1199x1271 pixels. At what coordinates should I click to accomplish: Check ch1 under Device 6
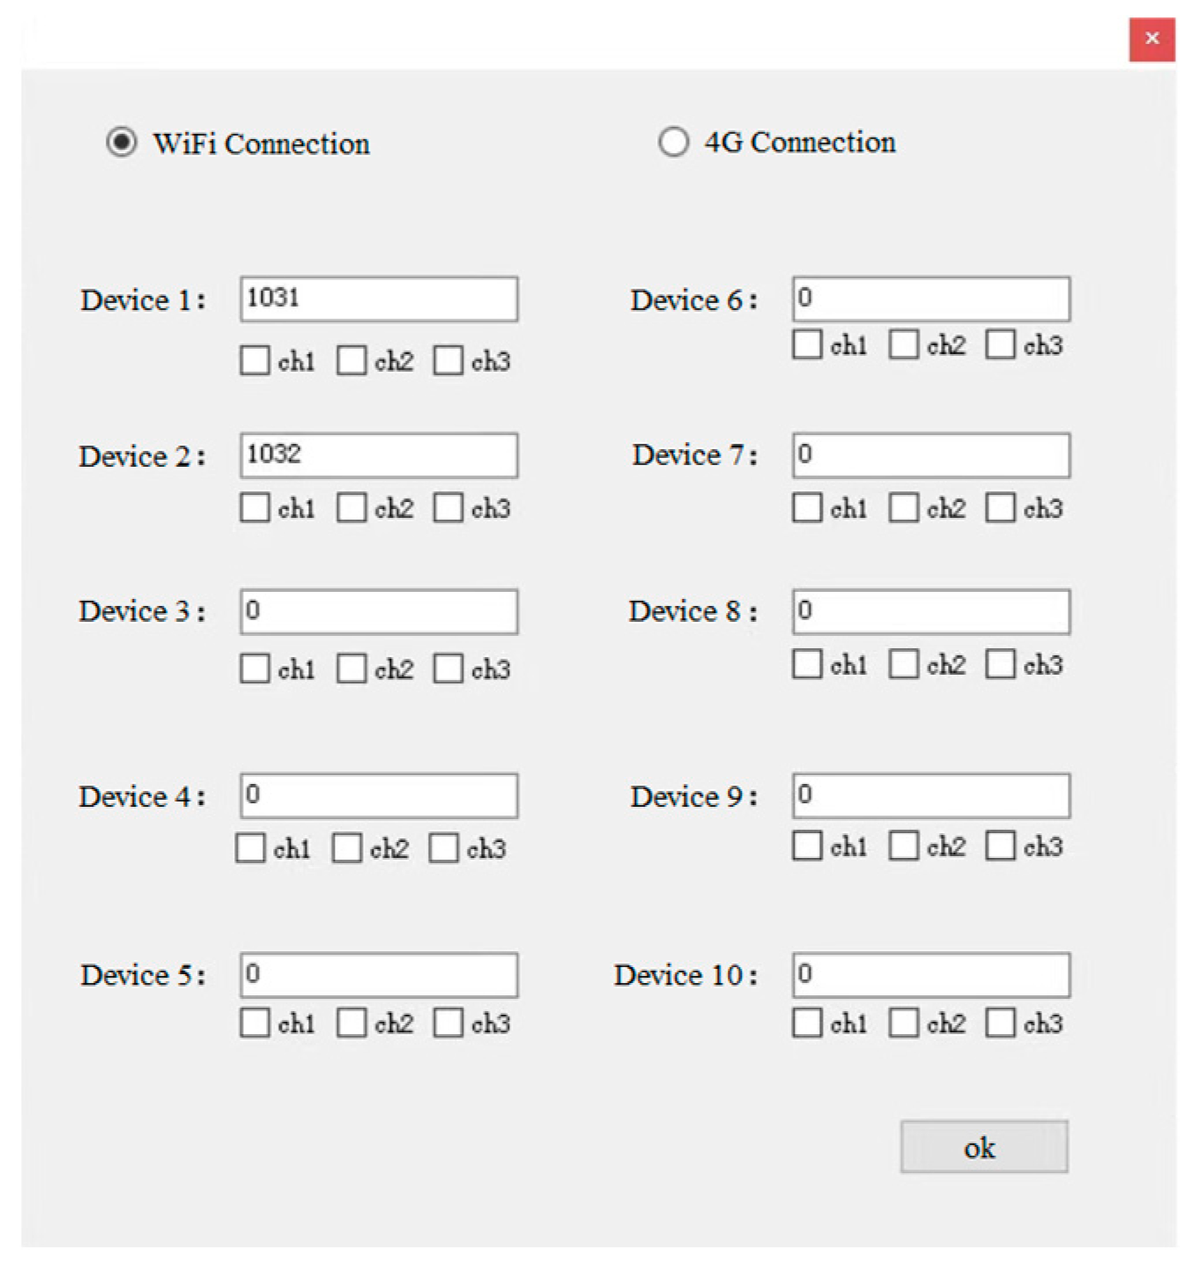807,344
